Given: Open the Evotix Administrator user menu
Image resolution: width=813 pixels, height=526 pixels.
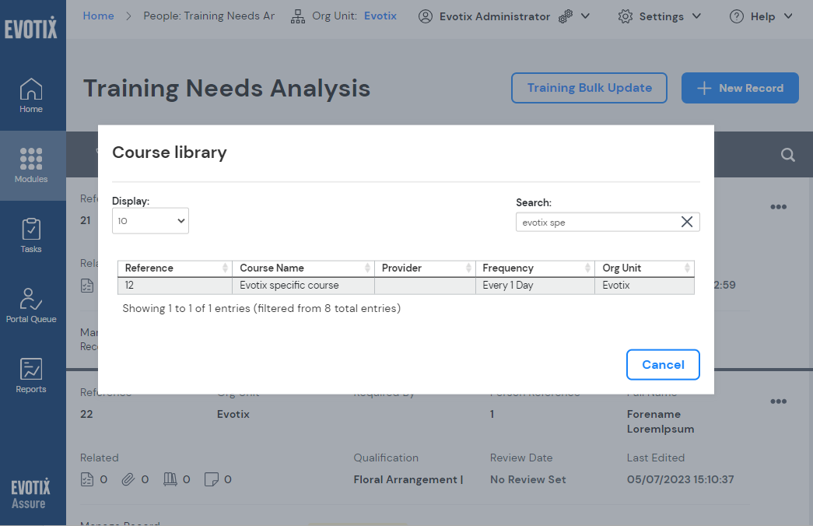Looking at the screenshot, I should (503, 16).
